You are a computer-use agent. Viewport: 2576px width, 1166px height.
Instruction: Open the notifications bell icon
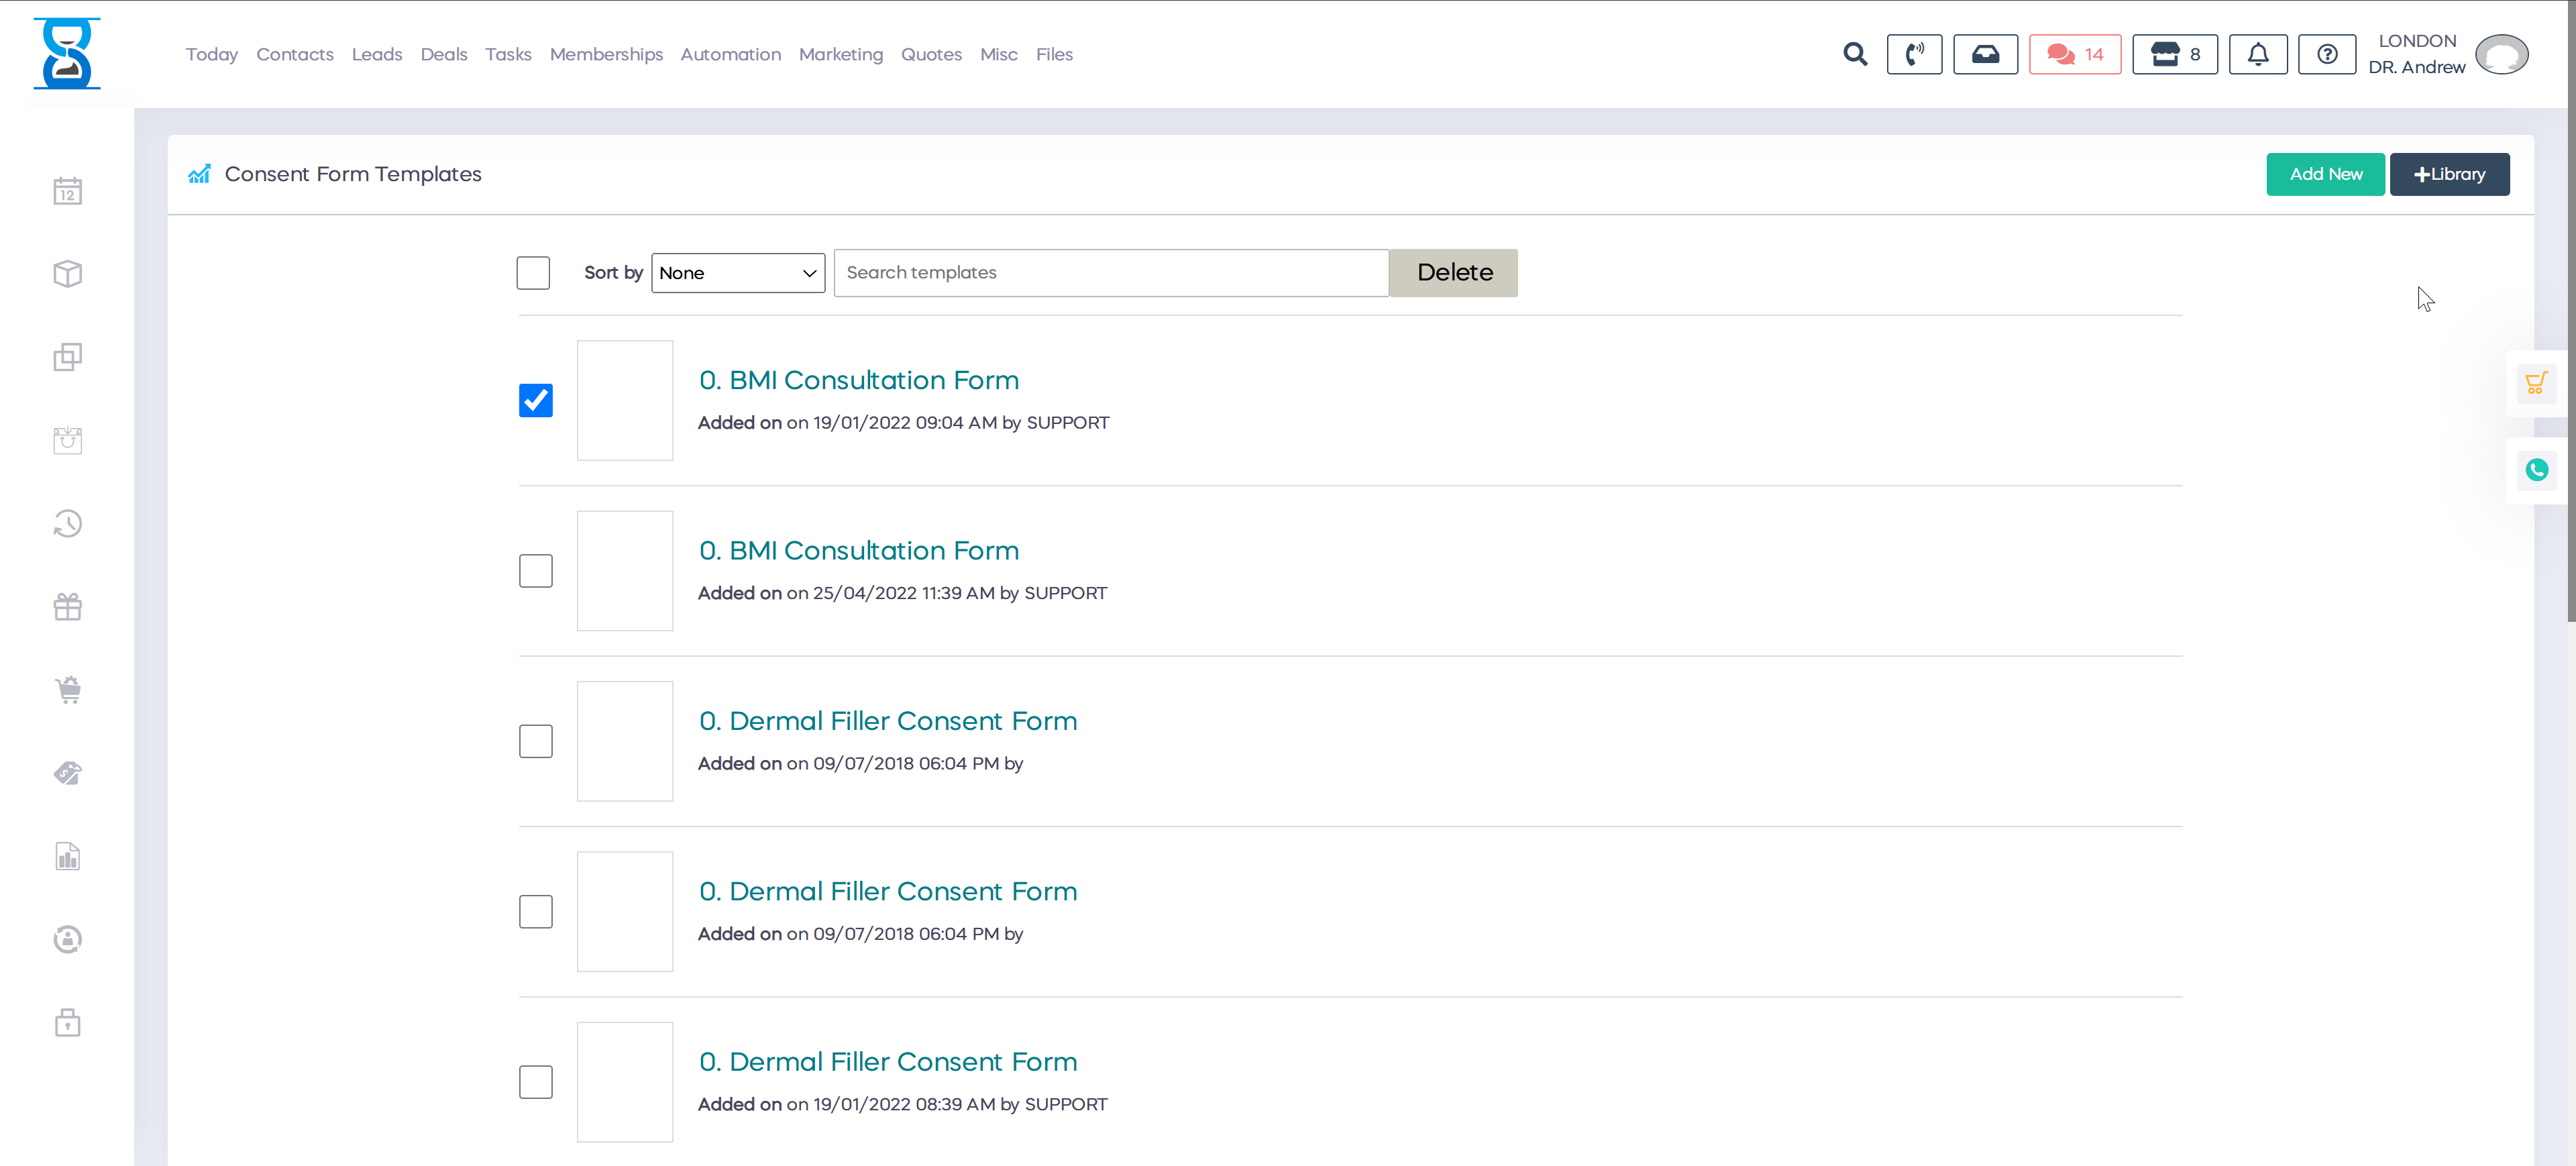[x=2257, y=54]
